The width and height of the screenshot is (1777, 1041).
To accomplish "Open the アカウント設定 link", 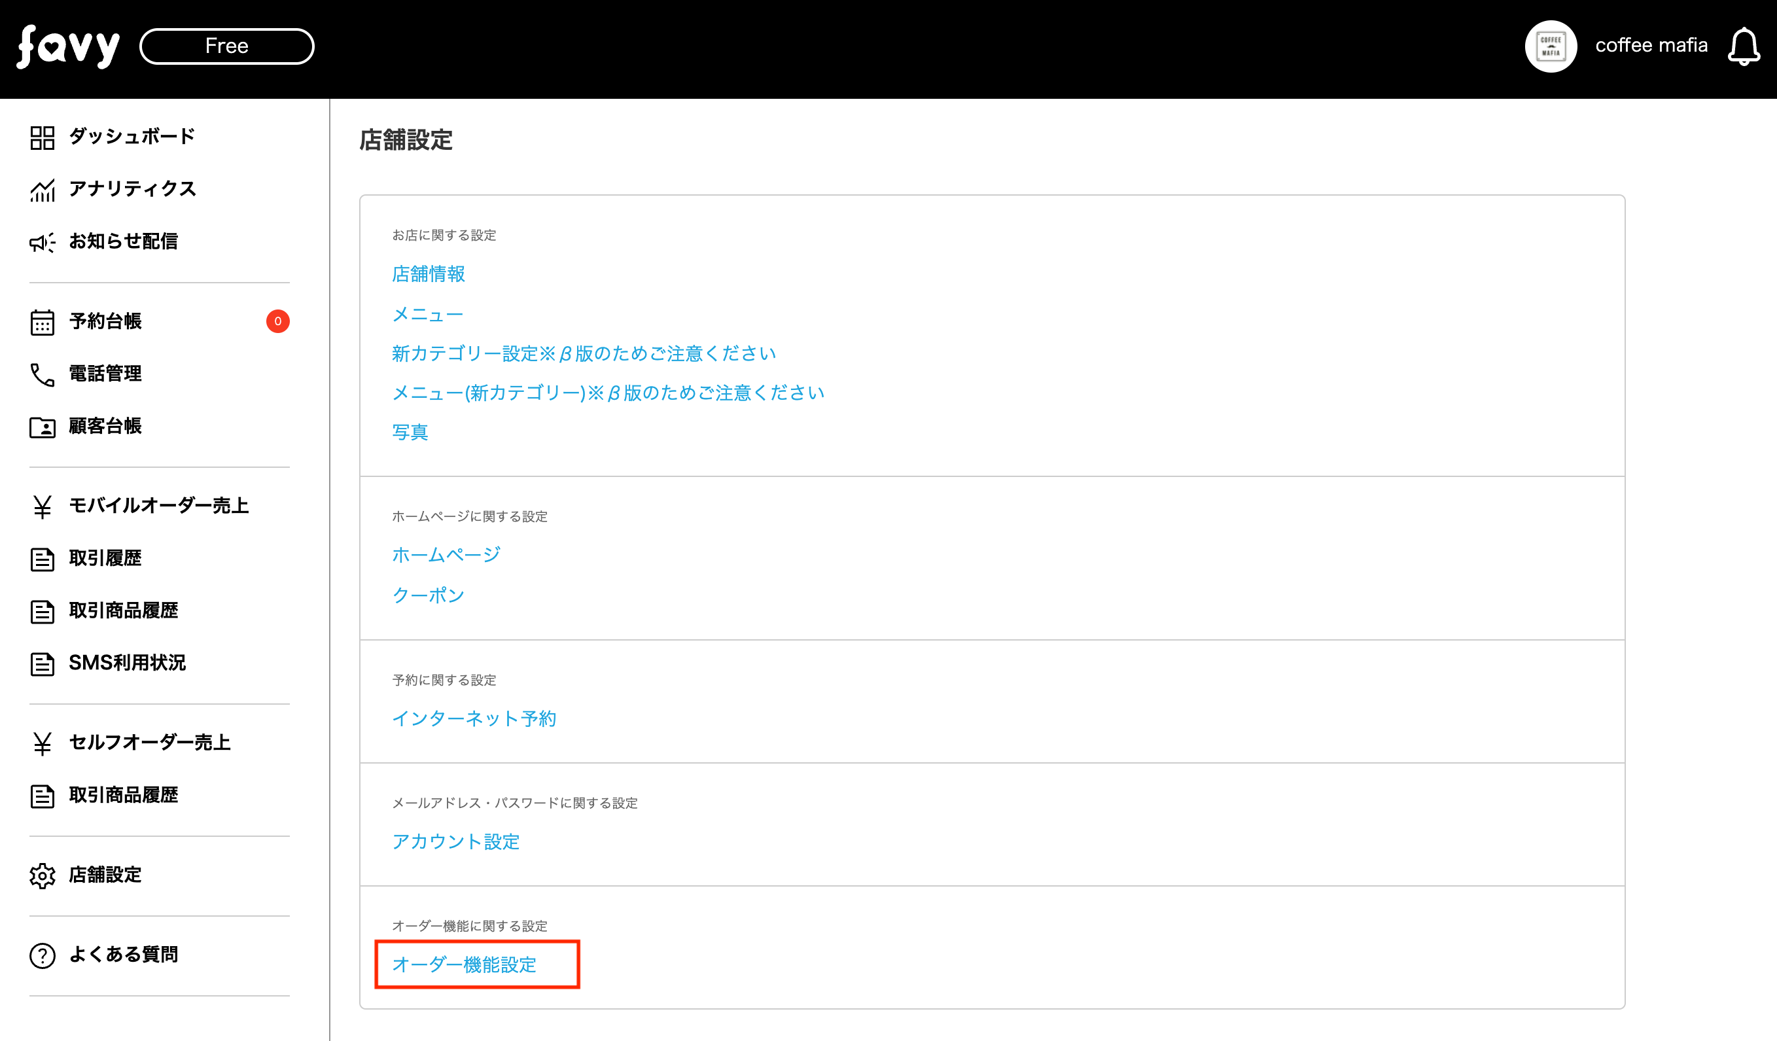I will [x=455, y=841].
